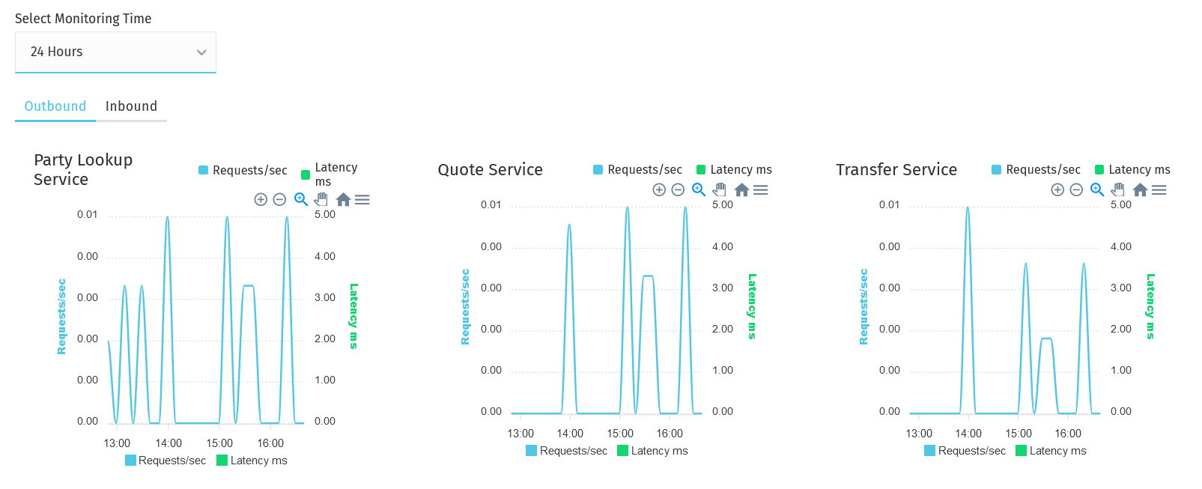1202x489 pixels.
Task: Click zoom-out icon on Transfer Service chart
Action: (x=1077, y=189)
